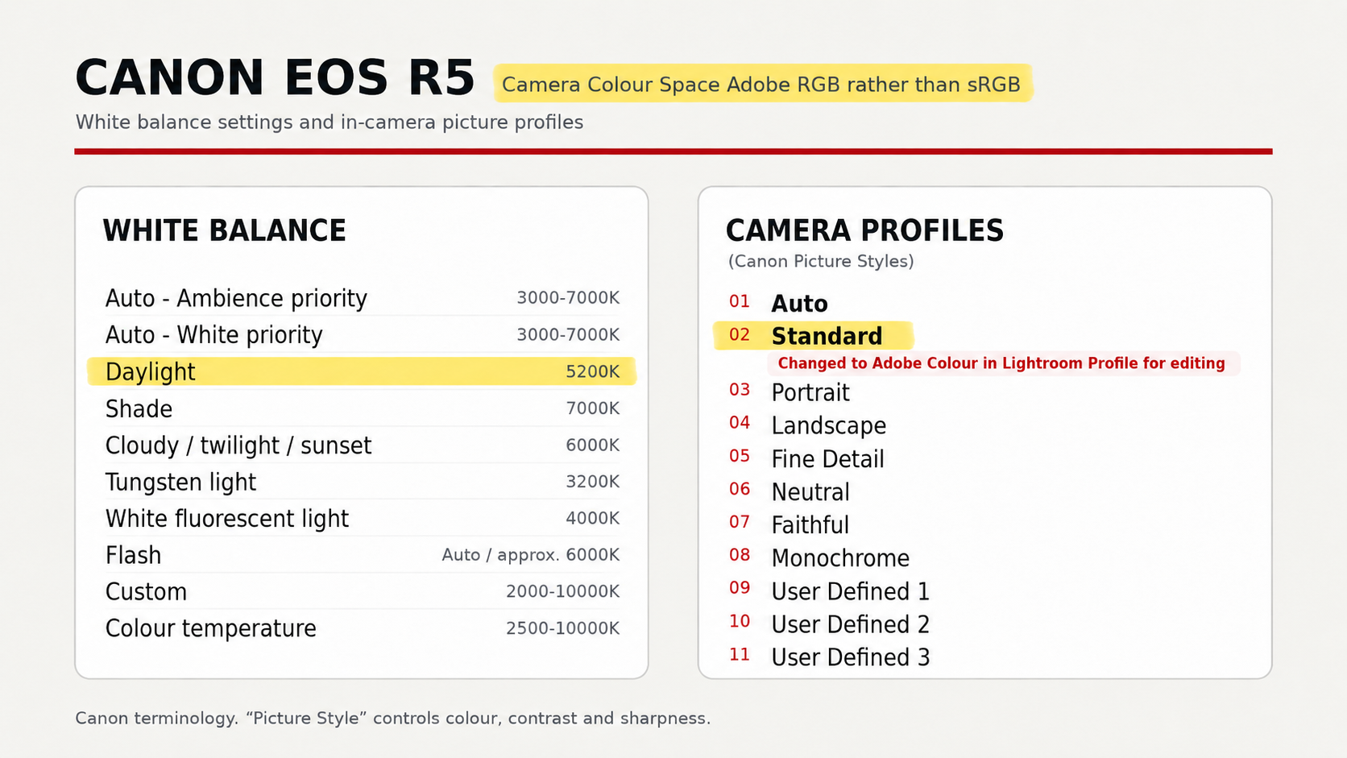The height and width of the screenshot is (758, 1347).
Task: Click the 'Auto / approx. 6000K' value
Action: pos(530,555)
